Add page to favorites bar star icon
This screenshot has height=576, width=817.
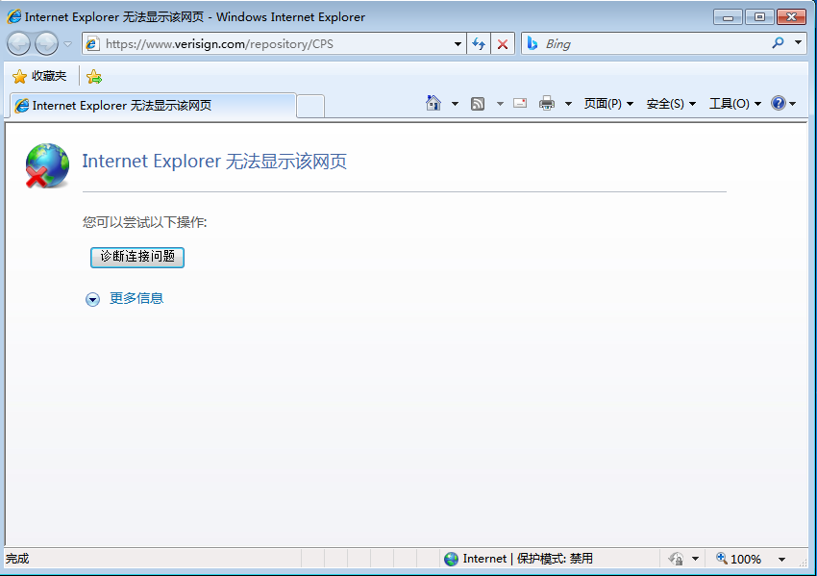[94, 77]
